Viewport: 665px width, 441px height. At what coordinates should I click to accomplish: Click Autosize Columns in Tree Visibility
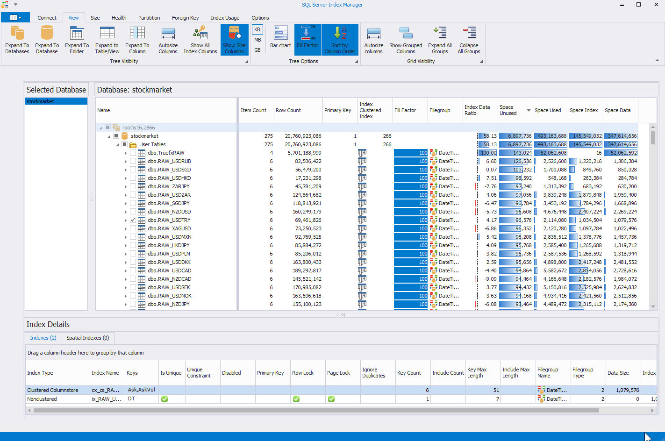pos(168,39)
